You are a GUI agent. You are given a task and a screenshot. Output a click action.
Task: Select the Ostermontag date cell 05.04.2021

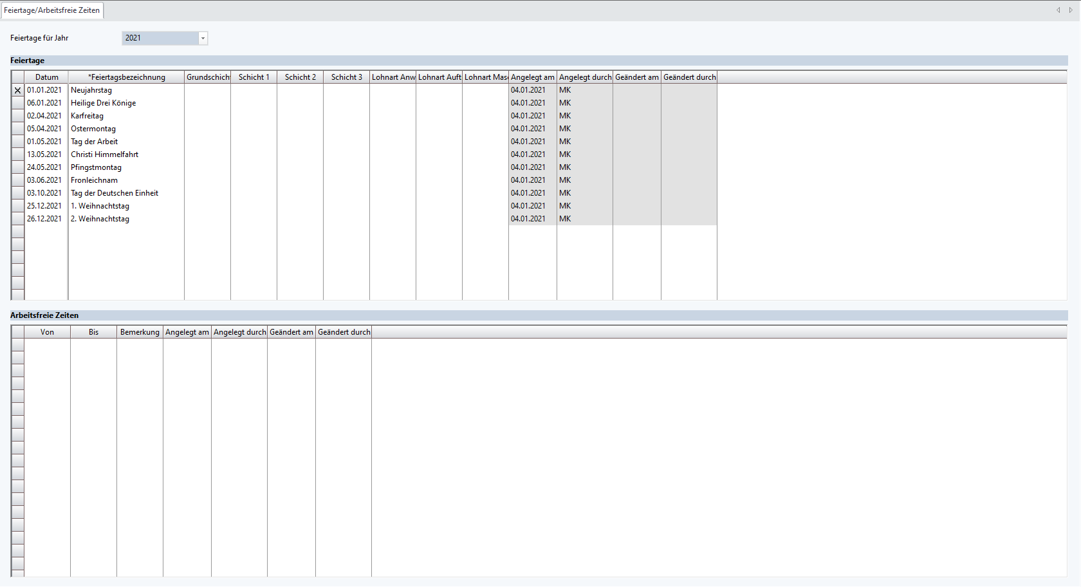click(x=45, y=129)
